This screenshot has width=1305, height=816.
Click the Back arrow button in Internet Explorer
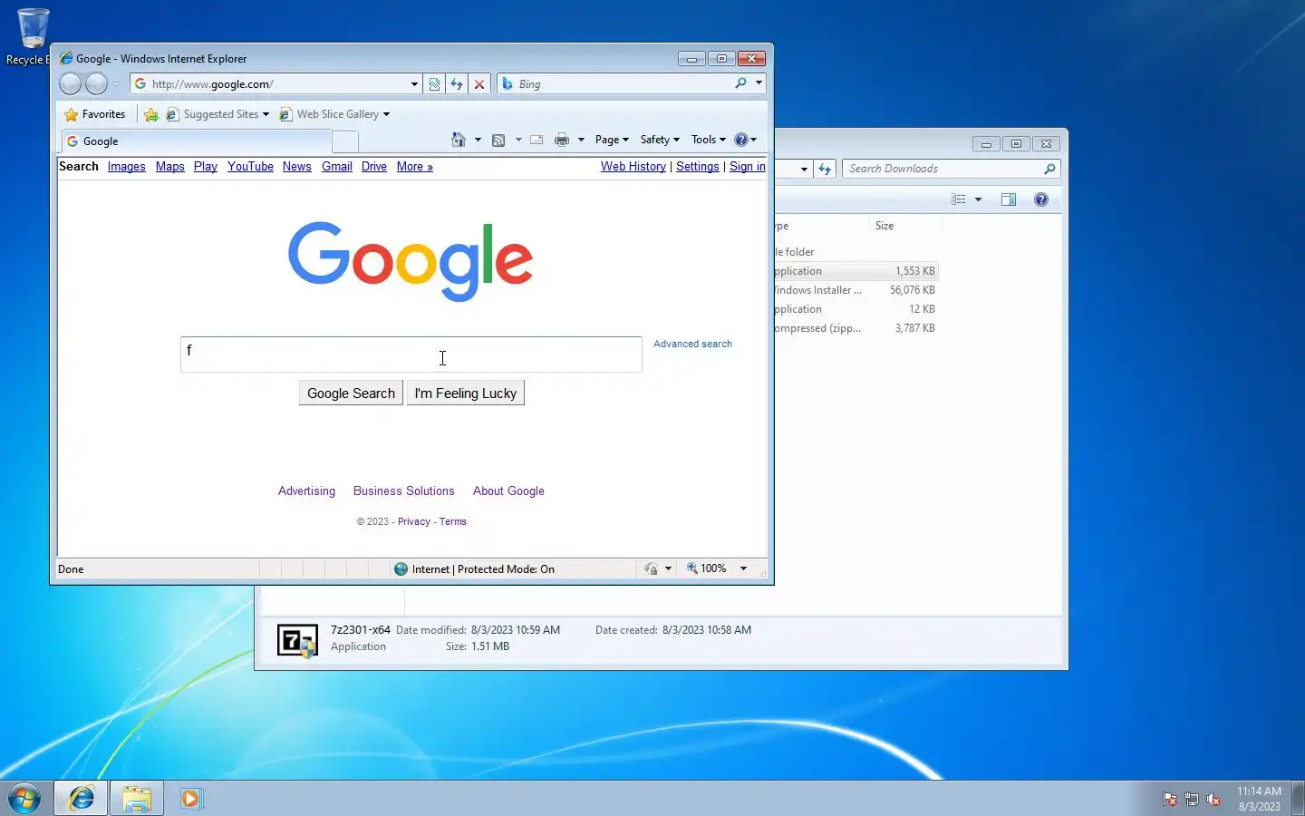pyautogui.click(x=70, y=84)
